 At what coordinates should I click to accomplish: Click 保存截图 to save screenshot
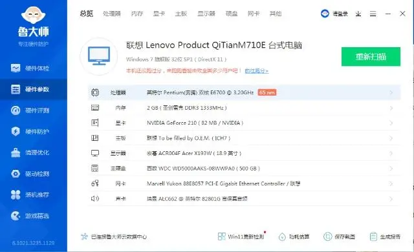point(339,236)
